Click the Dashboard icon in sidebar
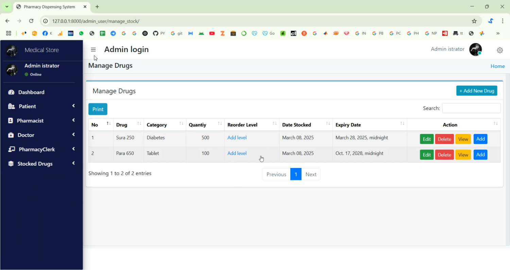Image resolution: width=510 pixels, height=270 pixels. (x=11, y=92)
